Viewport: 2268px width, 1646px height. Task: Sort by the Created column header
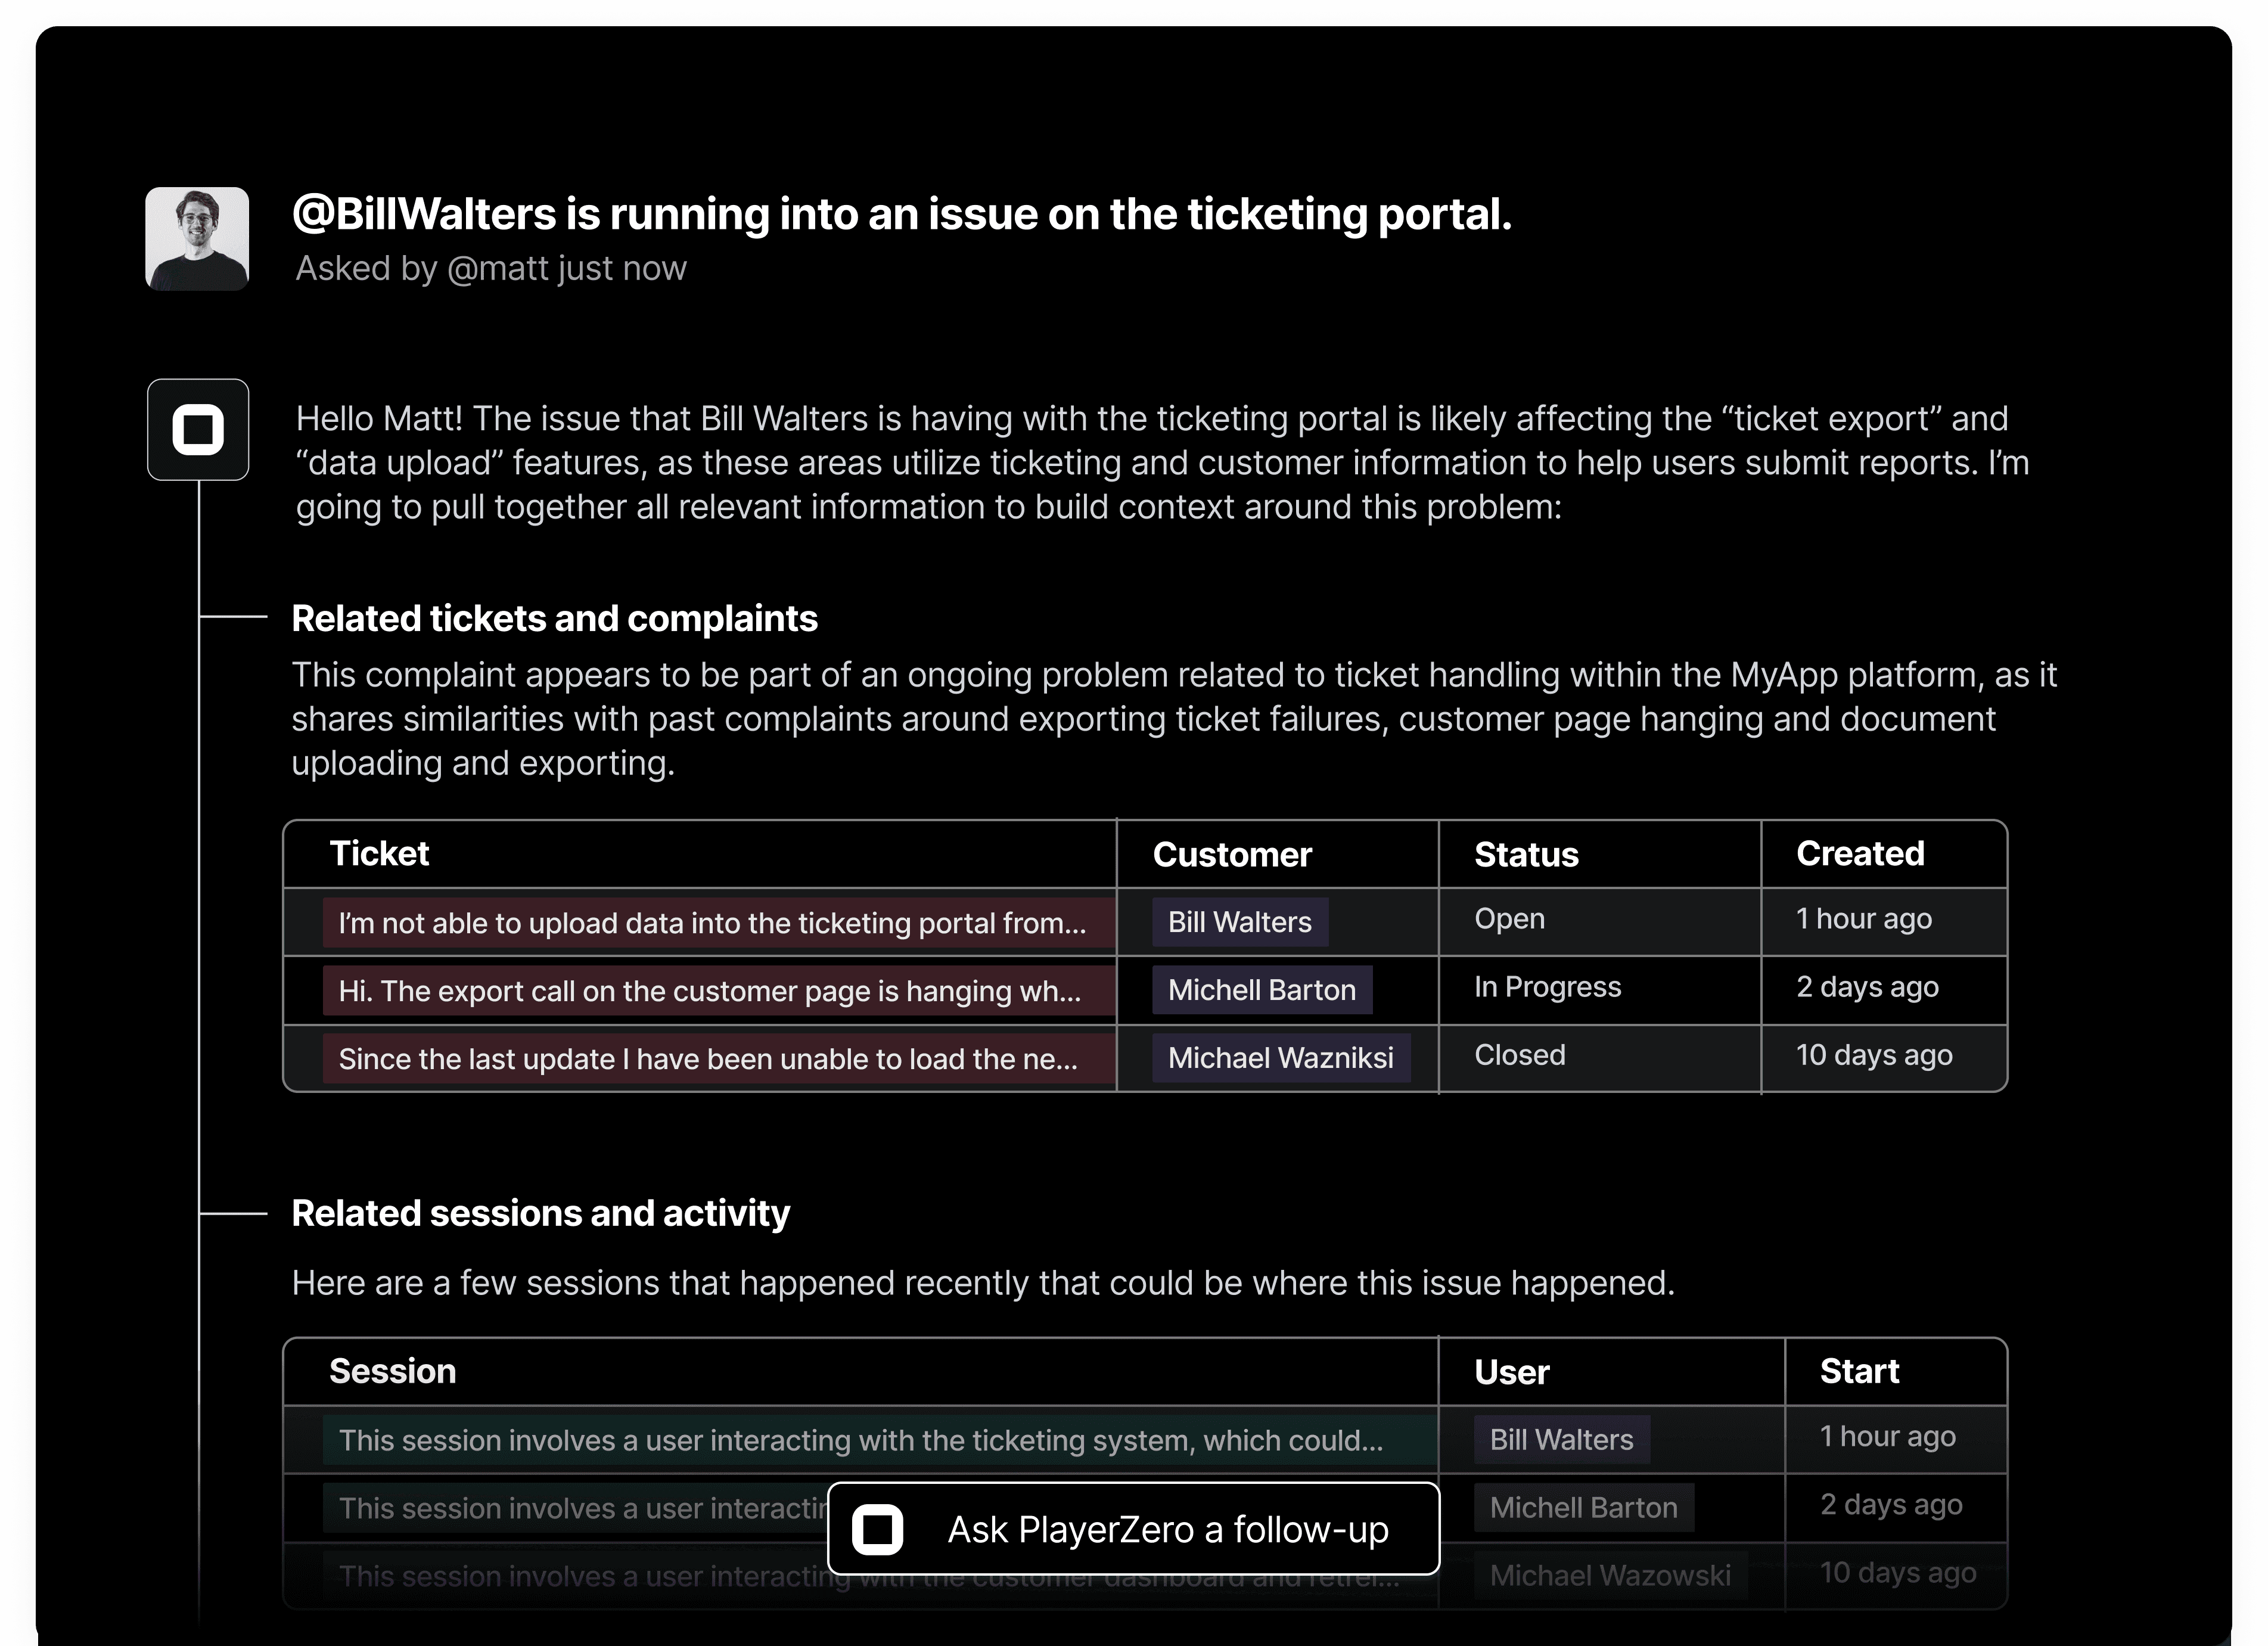[1860, 854]
